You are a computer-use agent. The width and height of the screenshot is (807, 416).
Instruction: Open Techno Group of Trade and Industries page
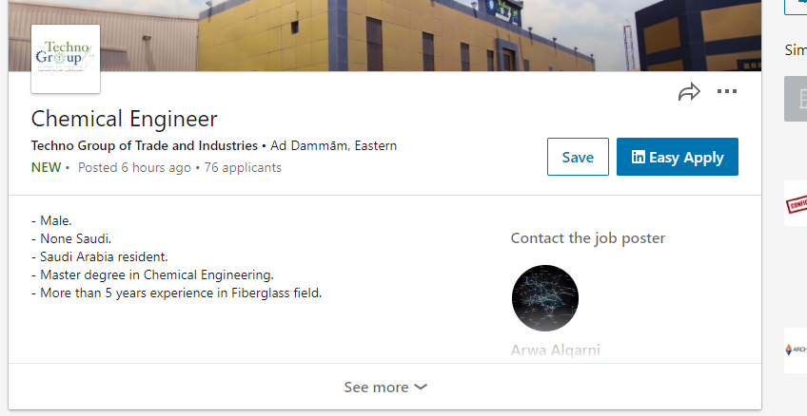tap(144, 146)
